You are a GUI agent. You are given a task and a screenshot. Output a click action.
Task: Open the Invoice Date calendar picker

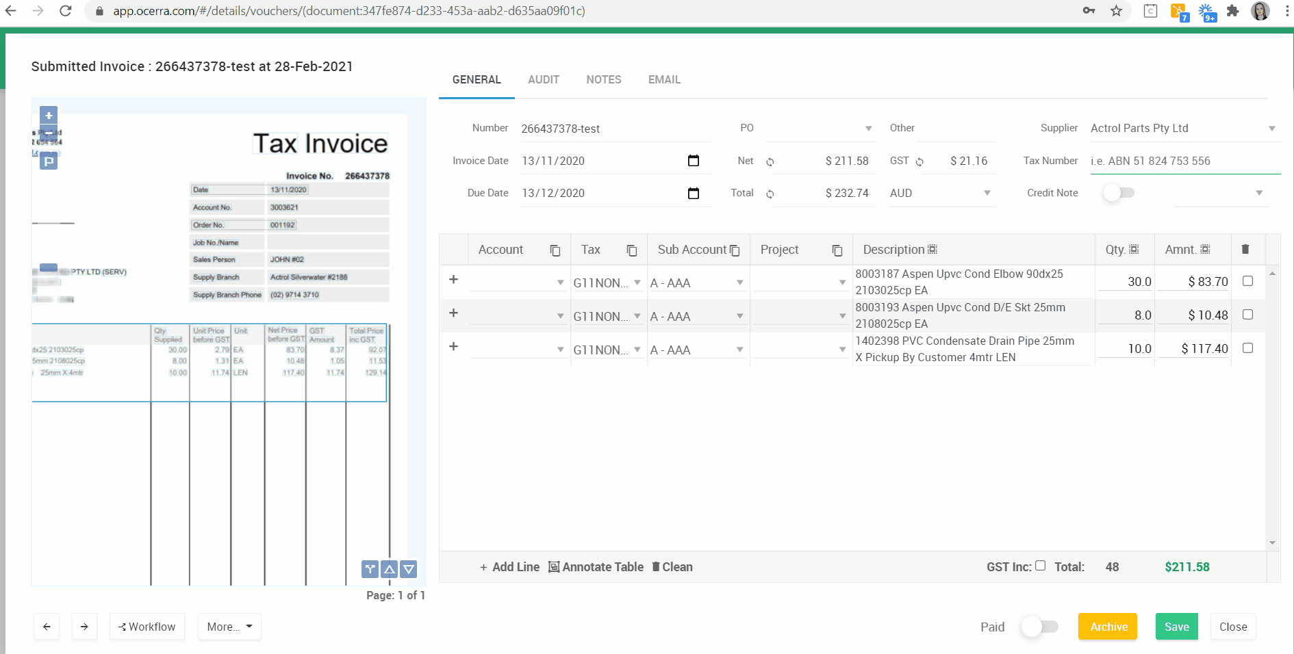pos(694,161)
